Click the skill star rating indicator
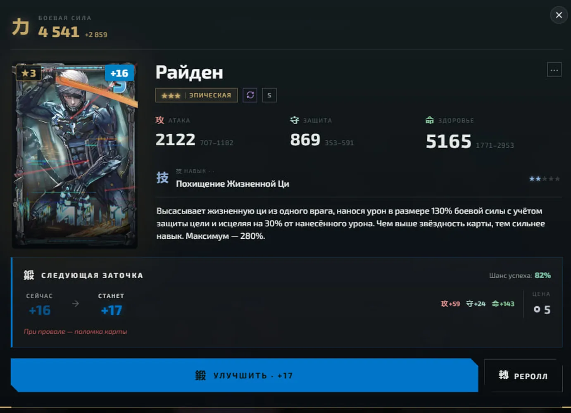Screen dimensions: 571x413 point(545,179)
